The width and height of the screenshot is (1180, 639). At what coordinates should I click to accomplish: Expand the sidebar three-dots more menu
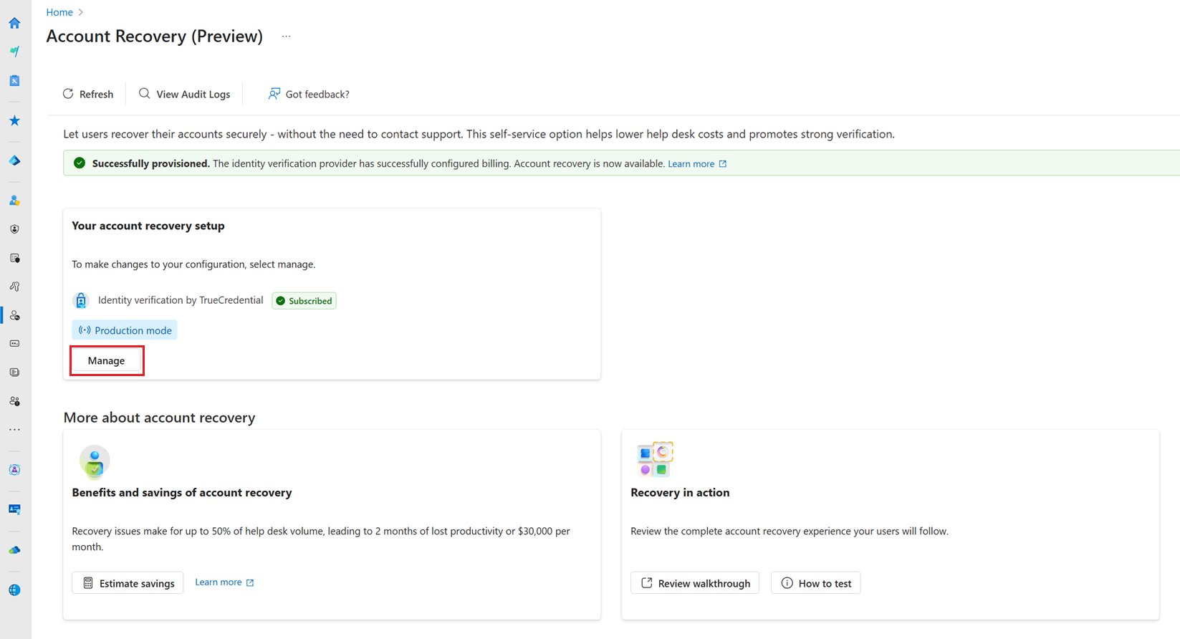(x=14, y=430)
